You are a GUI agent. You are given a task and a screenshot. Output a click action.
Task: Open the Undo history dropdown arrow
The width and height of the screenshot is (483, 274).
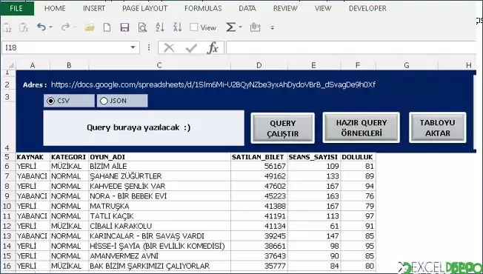click(51, 27)
